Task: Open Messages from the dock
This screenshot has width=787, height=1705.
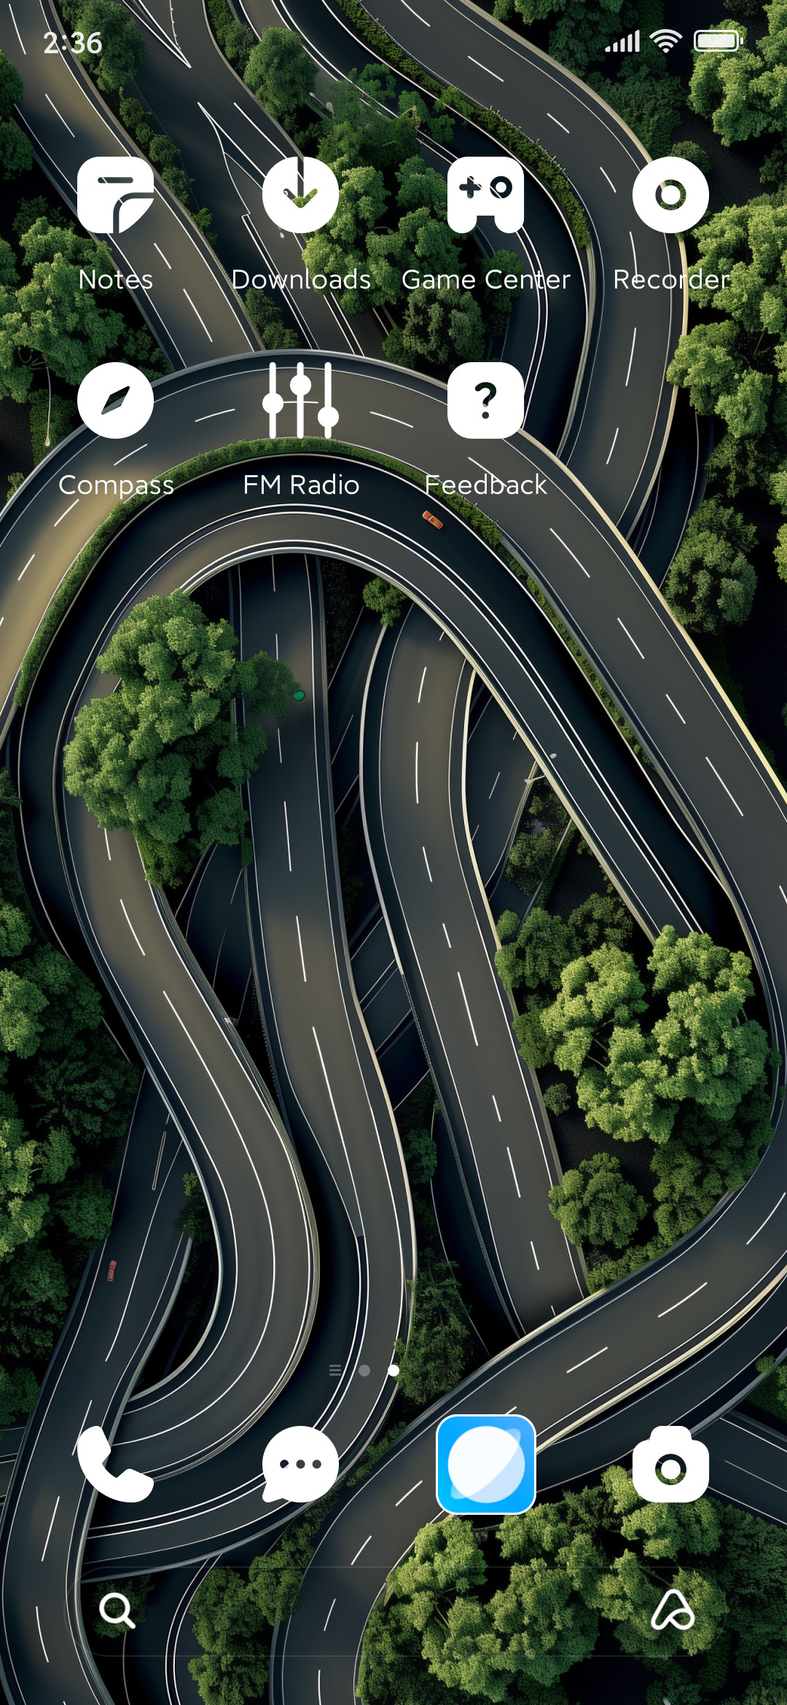Action: tap(300, 1465)
